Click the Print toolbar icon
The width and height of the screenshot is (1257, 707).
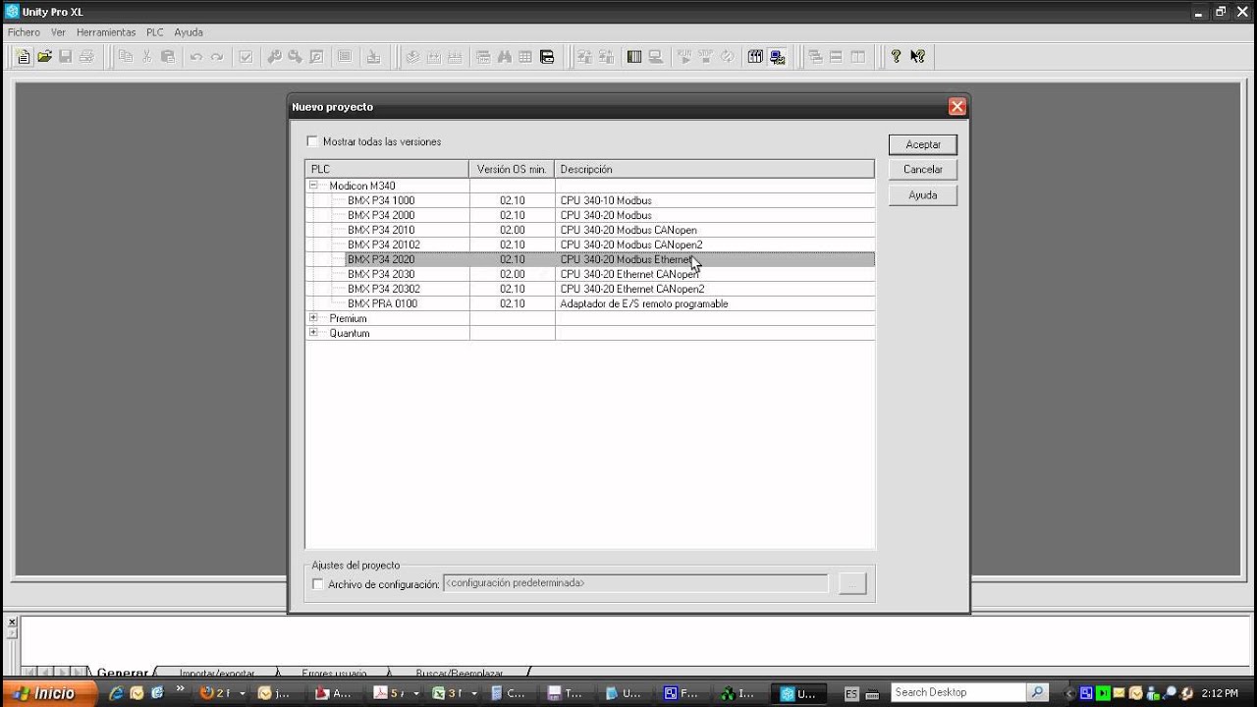[86, 57]
